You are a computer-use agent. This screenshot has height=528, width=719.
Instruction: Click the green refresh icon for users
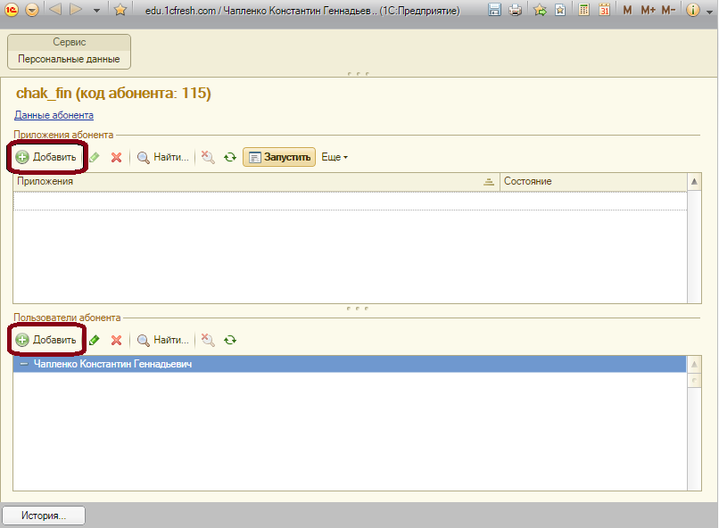[230, 340]
